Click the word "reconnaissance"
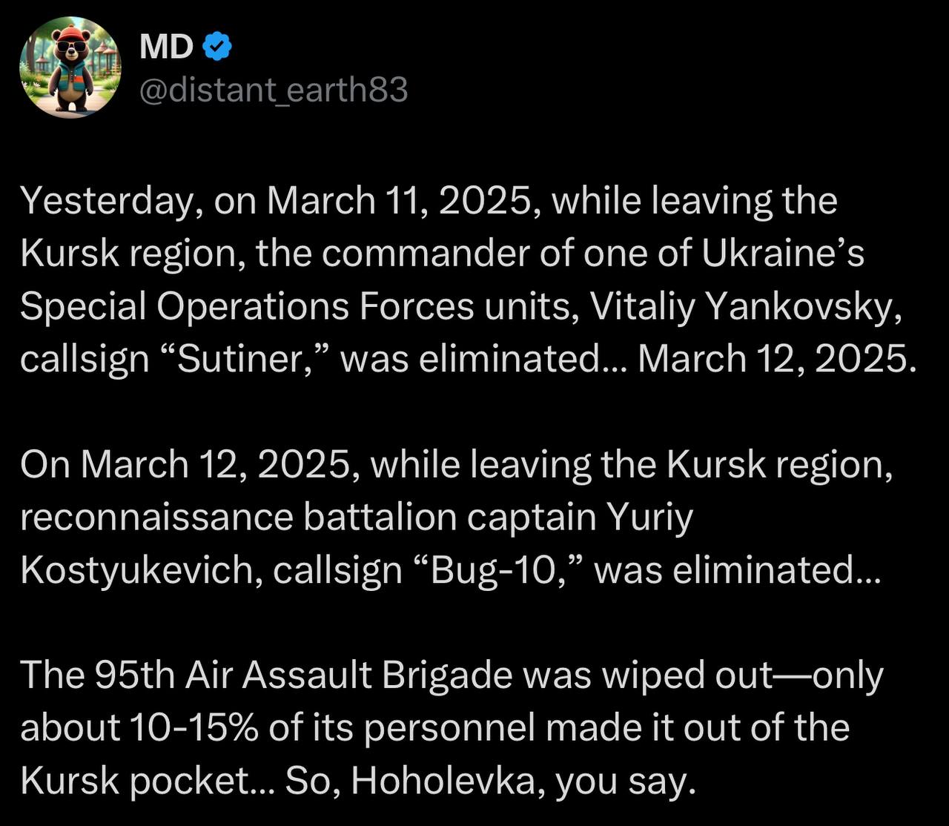The width and height of the screenshot is (949, 826). (156, 518)
